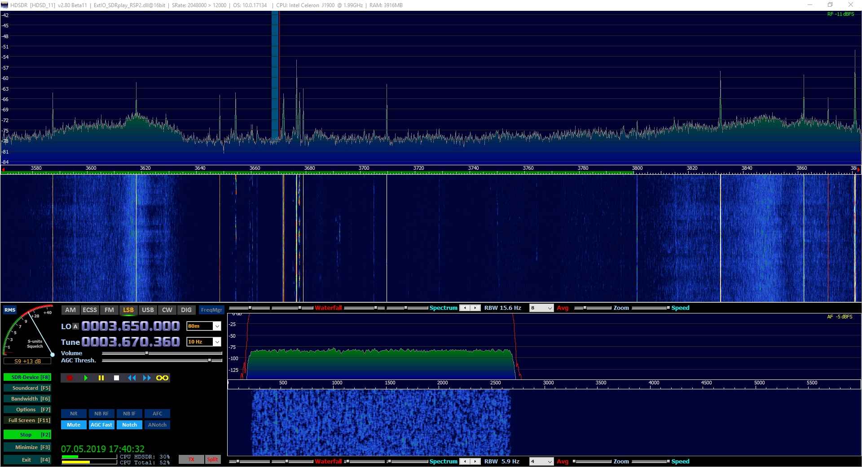Start recording with the red record button
The width and height of the screenshot is (862, 467).
tap(70, 378)
